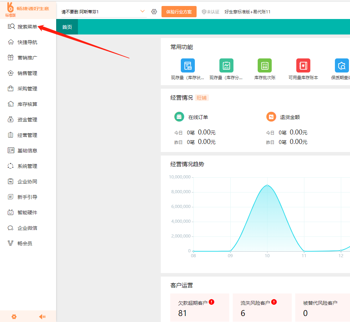The height and width of the screenshot is (322, 350).
Task: Click red alert icon beside 欠款超期客户
Action: 211,302
